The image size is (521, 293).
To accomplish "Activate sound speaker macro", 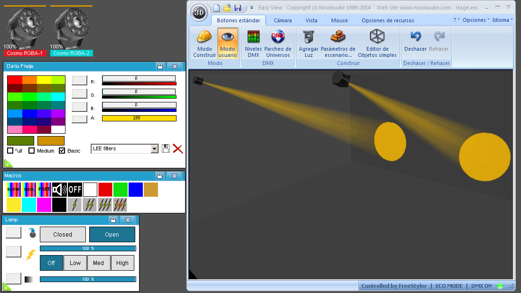I will [x=59, y=190].
